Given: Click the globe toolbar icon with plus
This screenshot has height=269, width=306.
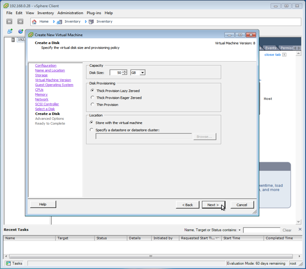Looking at the screenshot, I should [x=21, y=31].
